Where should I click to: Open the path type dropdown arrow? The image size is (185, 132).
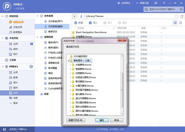pos(84,16)
